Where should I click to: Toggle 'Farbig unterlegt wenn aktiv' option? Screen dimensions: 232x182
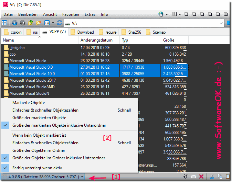point(37,168)
